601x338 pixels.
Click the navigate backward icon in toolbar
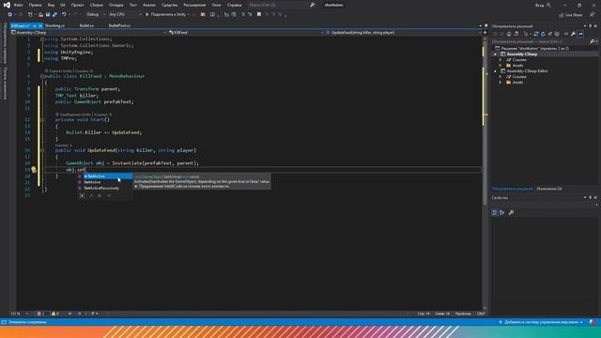[9, 15]
